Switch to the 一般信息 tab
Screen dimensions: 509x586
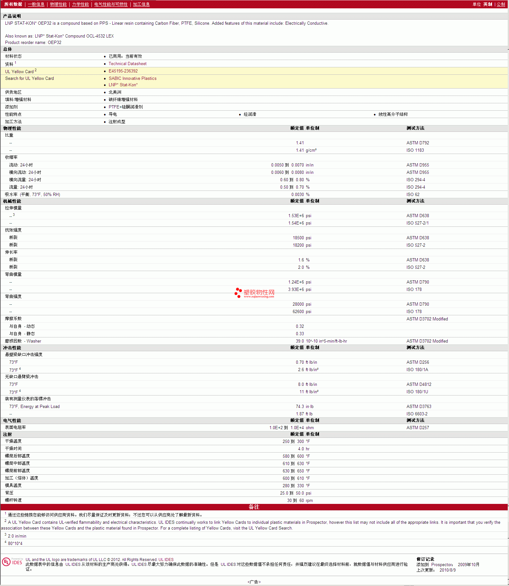coord(36,4)
